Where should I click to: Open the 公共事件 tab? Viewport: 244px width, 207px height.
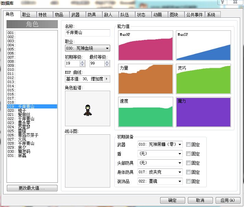click(x=195, y=15)
